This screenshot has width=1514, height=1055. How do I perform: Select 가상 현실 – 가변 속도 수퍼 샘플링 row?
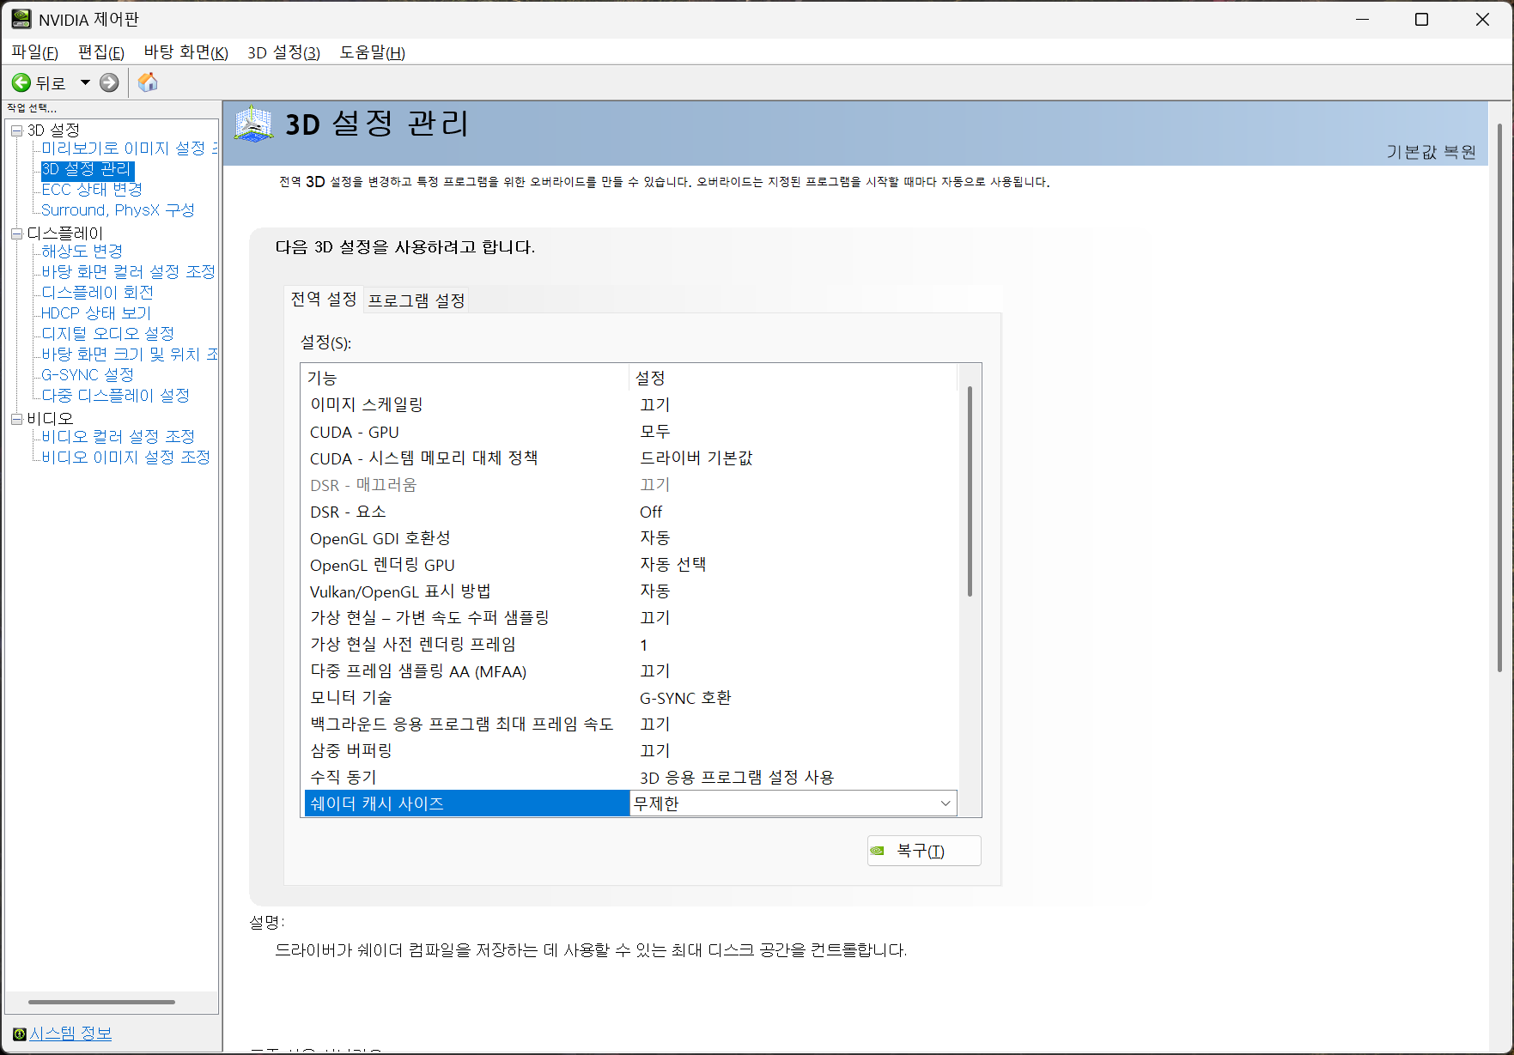click(630, 618)
